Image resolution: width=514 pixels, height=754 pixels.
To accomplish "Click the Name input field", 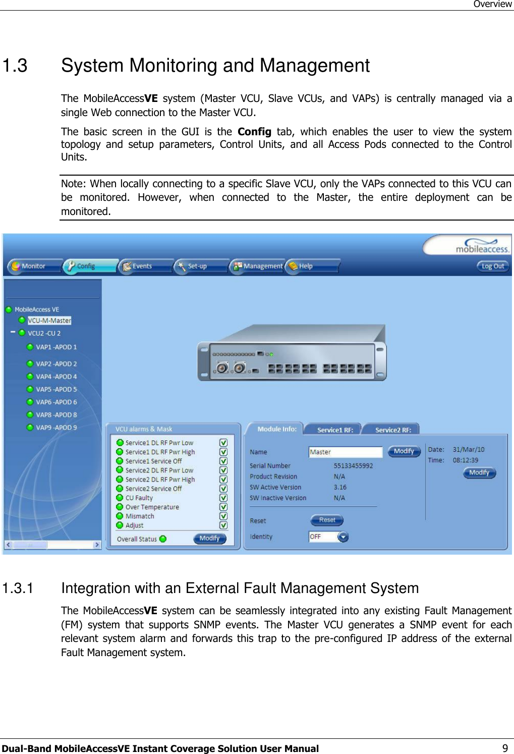I will [346, 452].
